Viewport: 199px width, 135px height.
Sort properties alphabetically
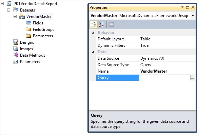101,24
